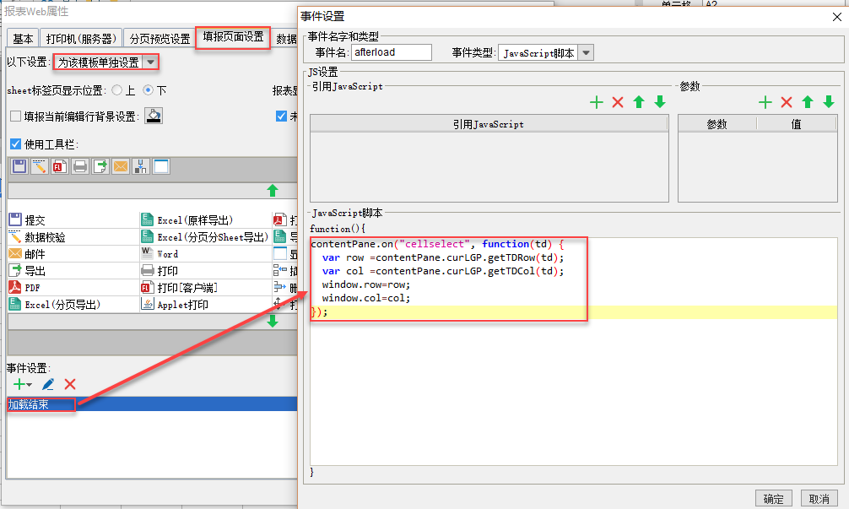Add referenced JavaScript with green plus

click(x=596, y=102)
